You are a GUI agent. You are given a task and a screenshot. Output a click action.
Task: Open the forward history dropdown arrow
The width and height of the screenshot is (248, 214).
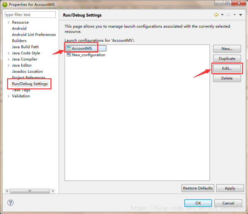coord(234,15)
